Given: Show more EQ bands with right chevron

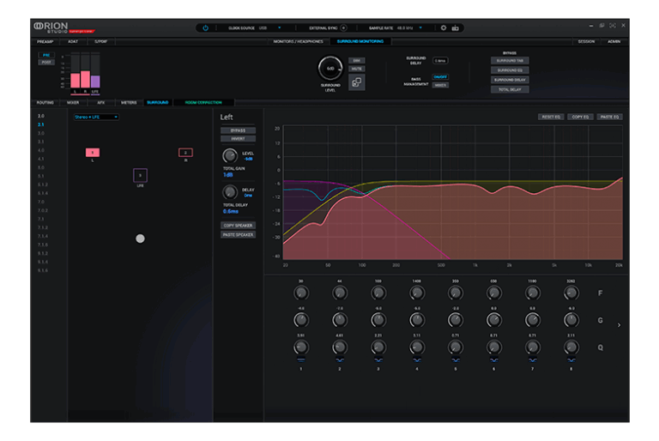Looking at the screenshot, I should [619, 325].
